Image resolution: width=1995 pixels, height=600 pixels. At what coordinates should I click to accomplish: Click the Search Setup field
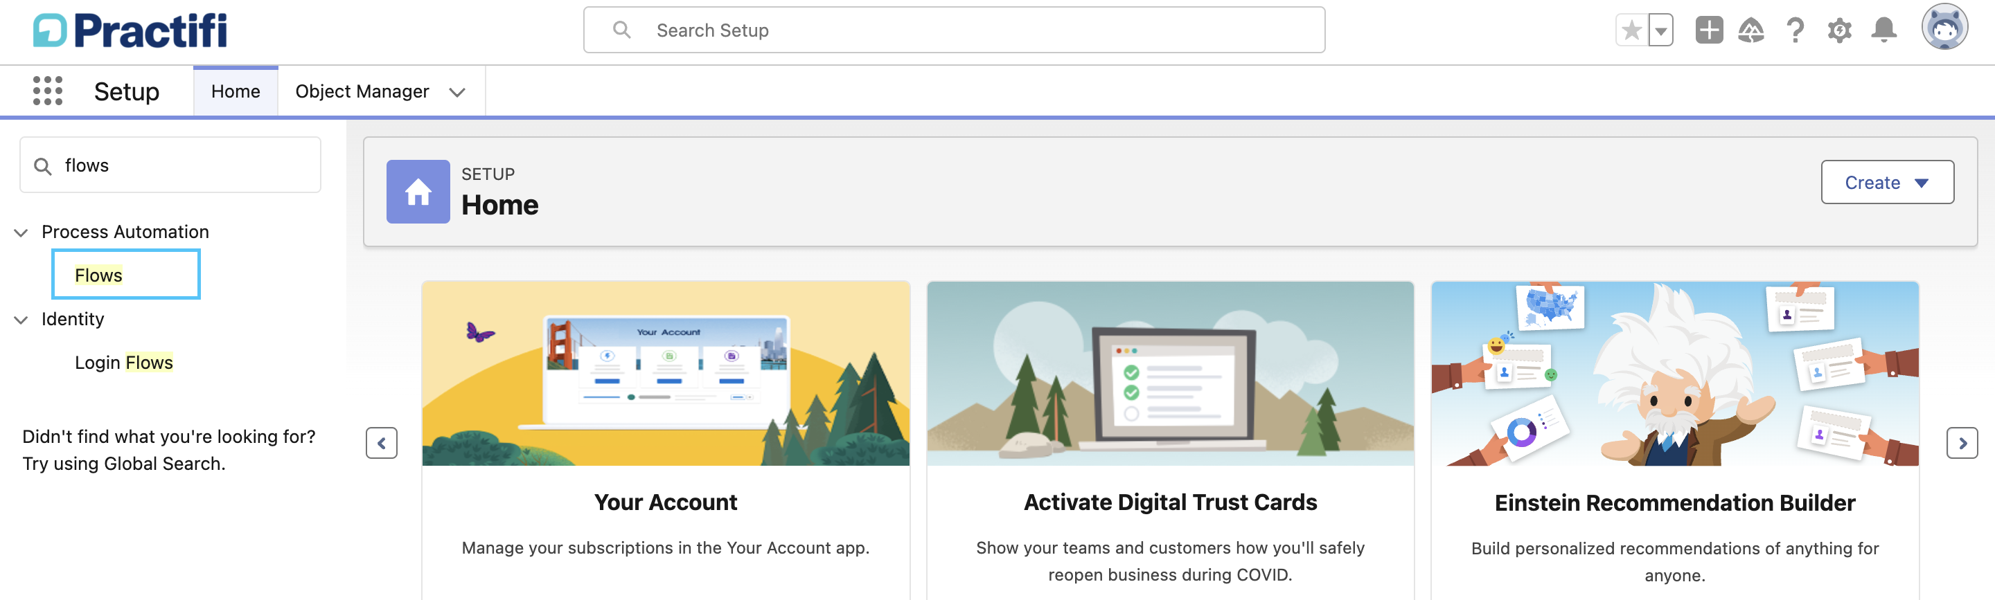coord(953,30)
